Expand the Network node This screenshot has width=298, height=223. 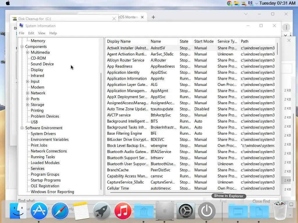coord(28,93)
